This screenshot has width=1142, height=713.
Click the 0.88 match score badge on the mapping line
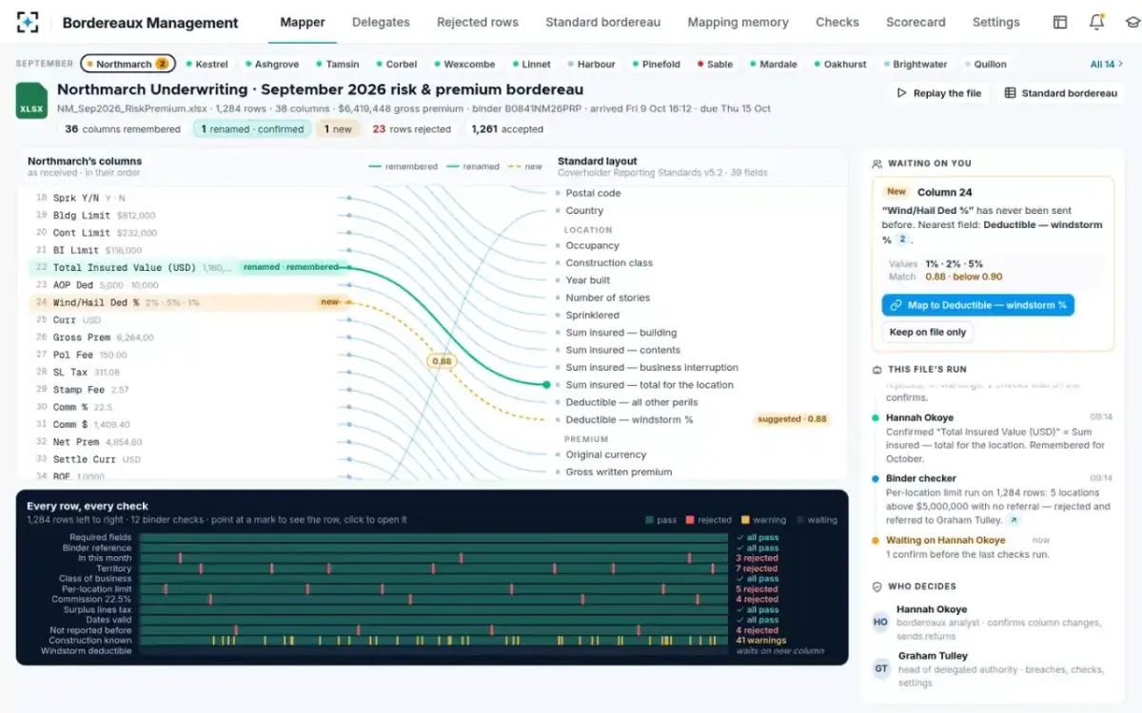442,361
